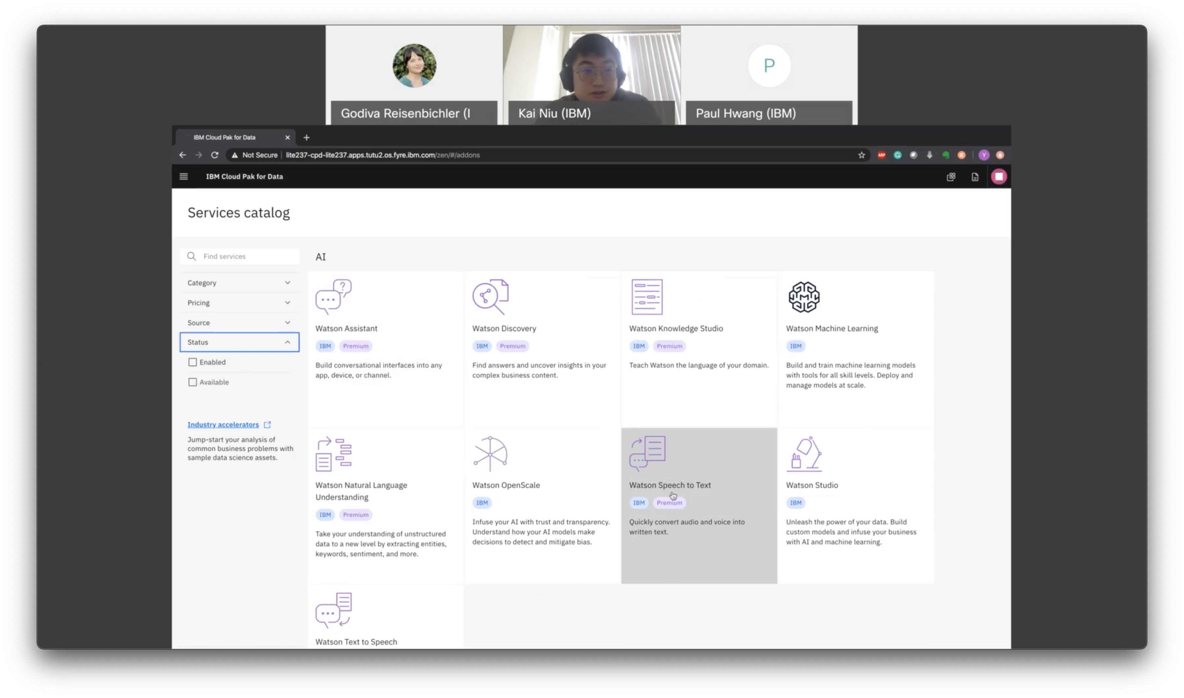Open the Watson Text to Speech title
Image resolution: width=1184 pixels, height=698 pixels.
pyautogui.click(x=356, y=642)
